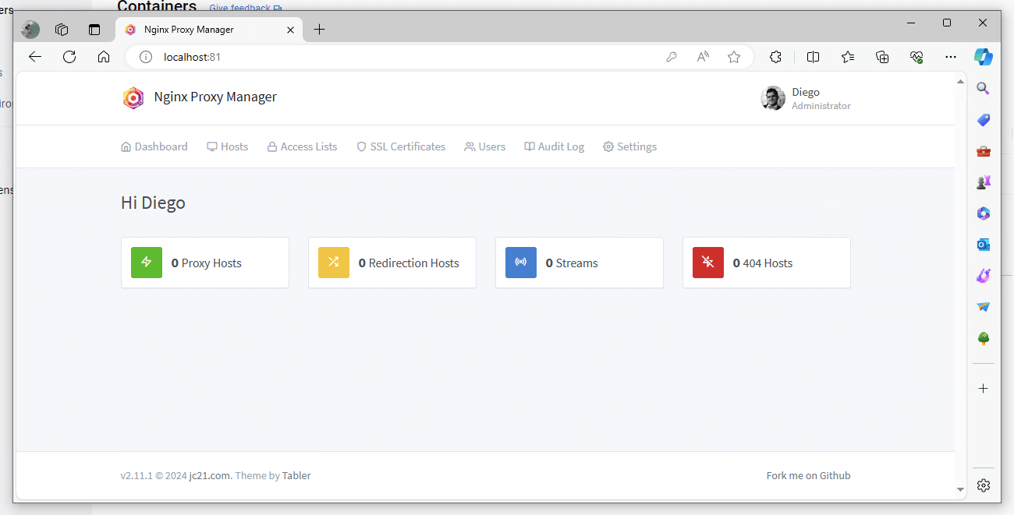Viewport: 1014px width, 515px height.
Task: Open the user menu via Diego's avatar
Action: [773, 98]
